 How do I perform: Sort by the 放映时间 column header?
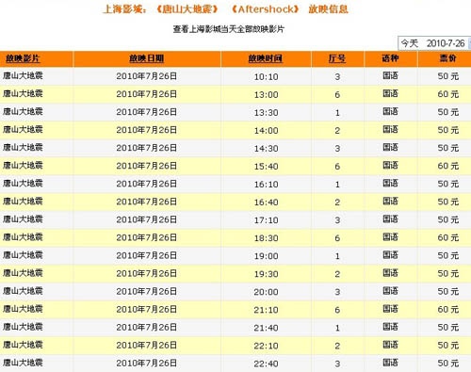click(x=266, y=58)
